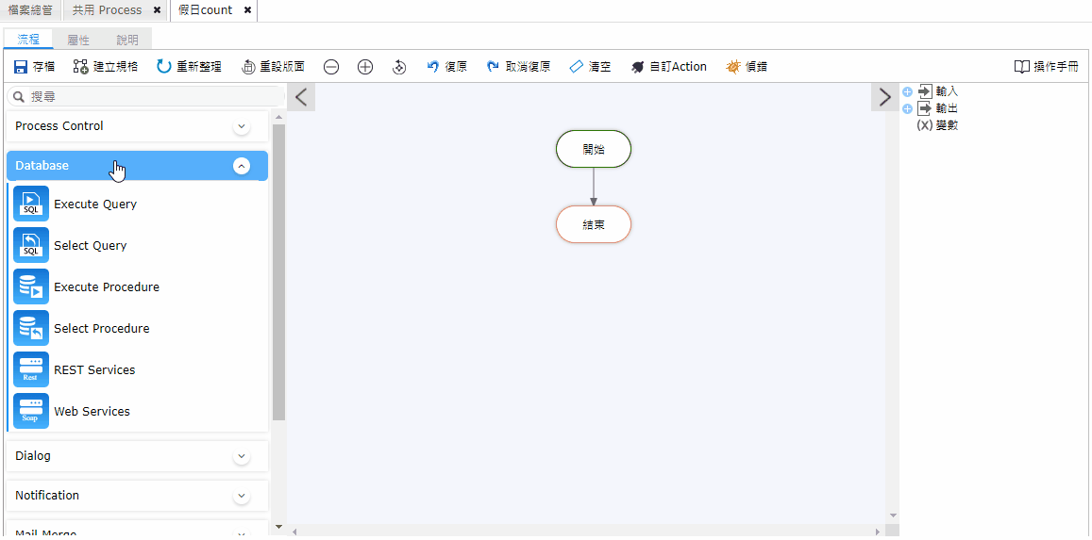Click the zoom in plus icon
This screenshot has height=540, width=1092.
pyautogui.click(x=365, y=67)
